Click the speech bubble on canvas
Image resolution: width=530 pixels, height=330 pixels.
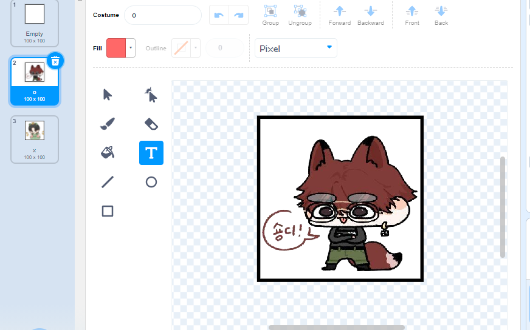(290, 231)
